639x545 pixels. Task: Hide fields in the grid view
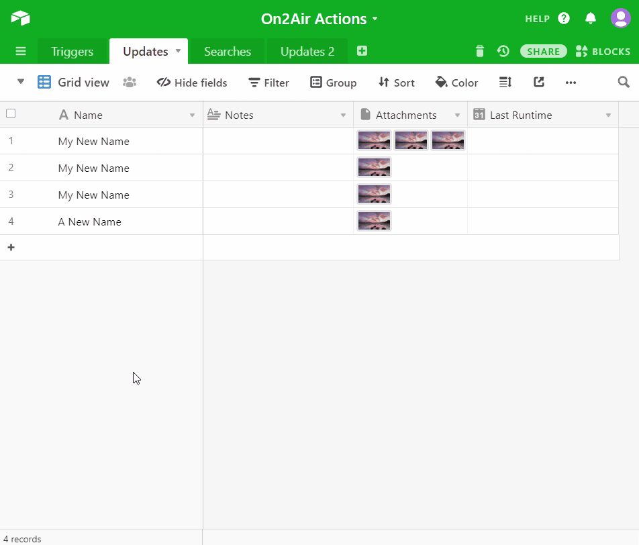[192, 83]
